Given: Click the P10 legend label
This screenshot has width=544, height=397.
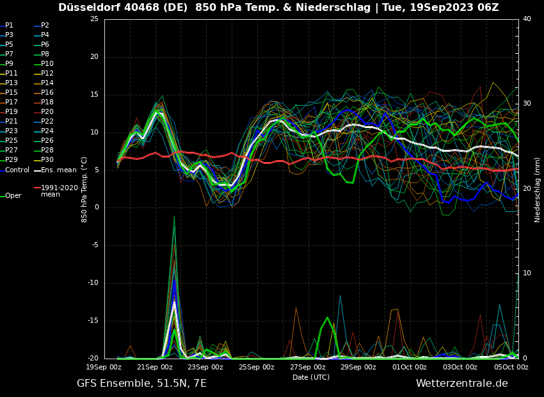Looking at the screenshot, I should click(47, 64).
